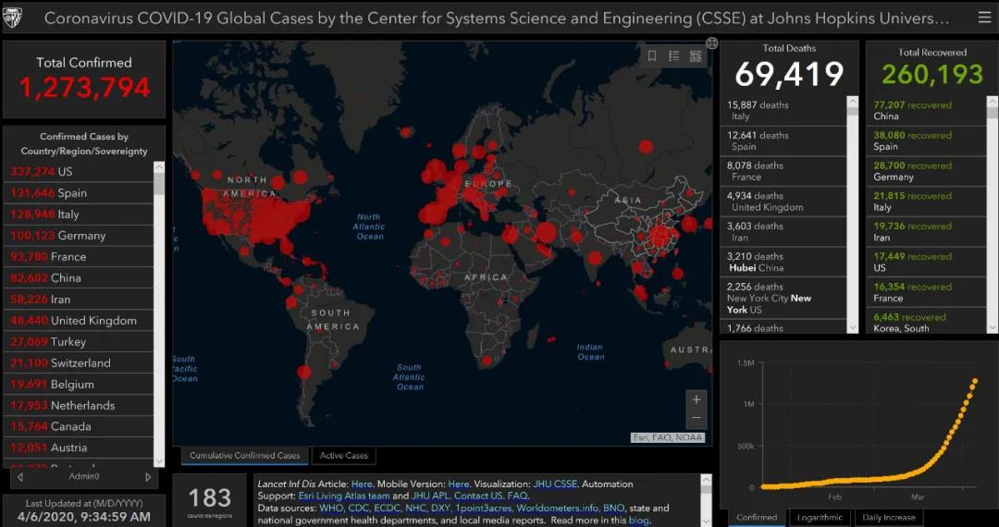The height and width of the screenshot is (527, 999).
Task: Switch chart to Logarithmic view
Action: click(x=820, y=518)
